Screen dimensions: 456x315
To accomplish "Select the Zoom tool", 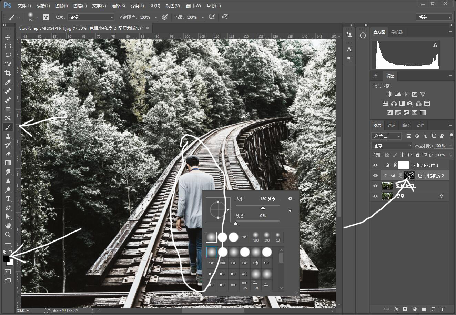I will pos(8,235).
